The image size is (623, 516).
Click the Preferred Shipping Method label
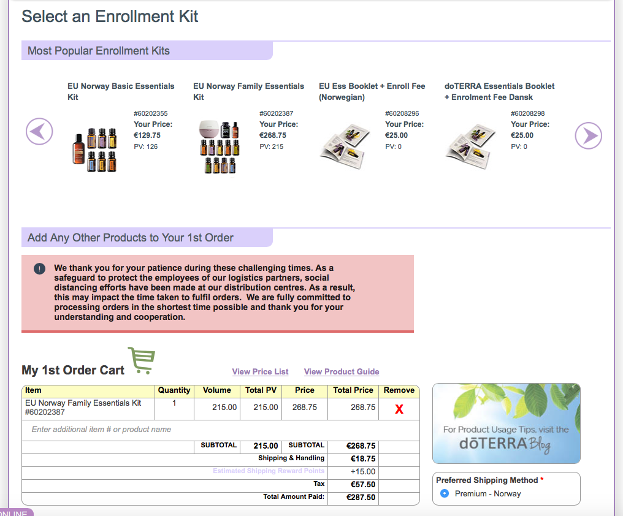point(487,480)
